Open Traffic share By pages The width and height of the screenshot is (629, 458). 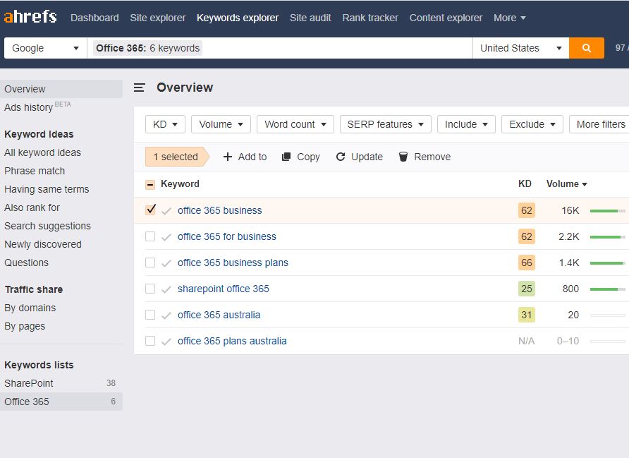(25, 326)
